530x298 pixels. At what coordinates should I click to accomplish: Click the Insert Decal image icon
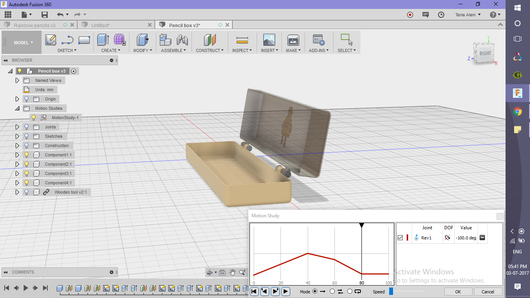point(269,40)
